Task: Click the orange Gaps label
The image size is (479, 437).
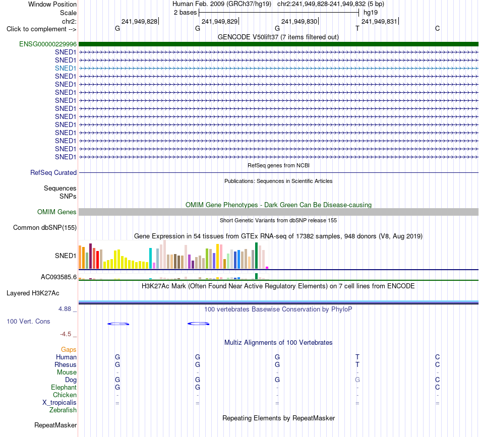Action: tap(69, 349)
